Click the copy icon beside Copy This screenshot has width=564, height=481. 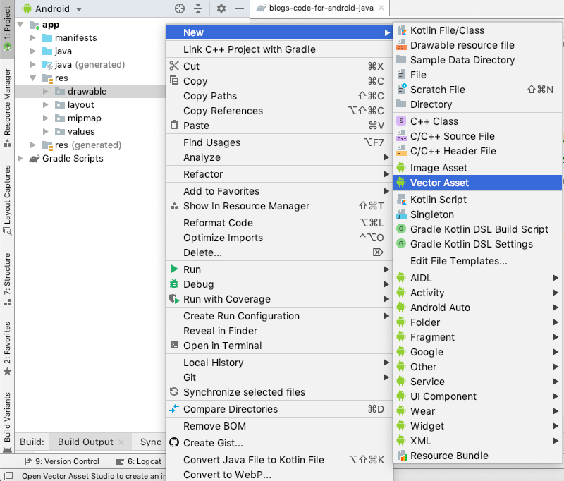(x=174, y=80)
